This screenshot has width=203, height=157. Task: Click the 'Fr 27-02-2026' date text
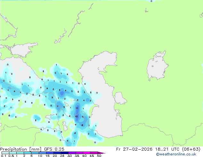click(134, 149)
